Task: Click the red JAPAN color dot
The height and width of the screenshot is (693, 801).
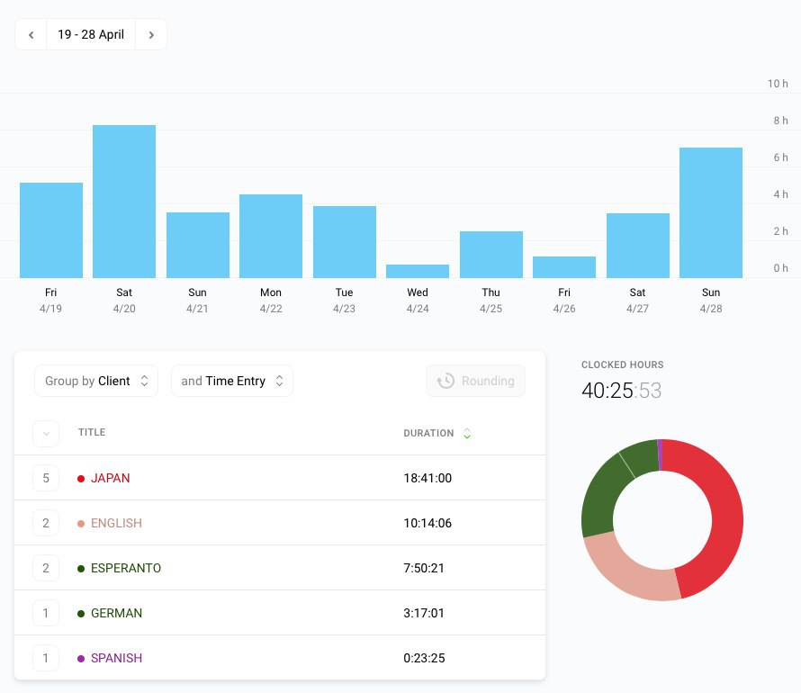Action: pos(81,479)
